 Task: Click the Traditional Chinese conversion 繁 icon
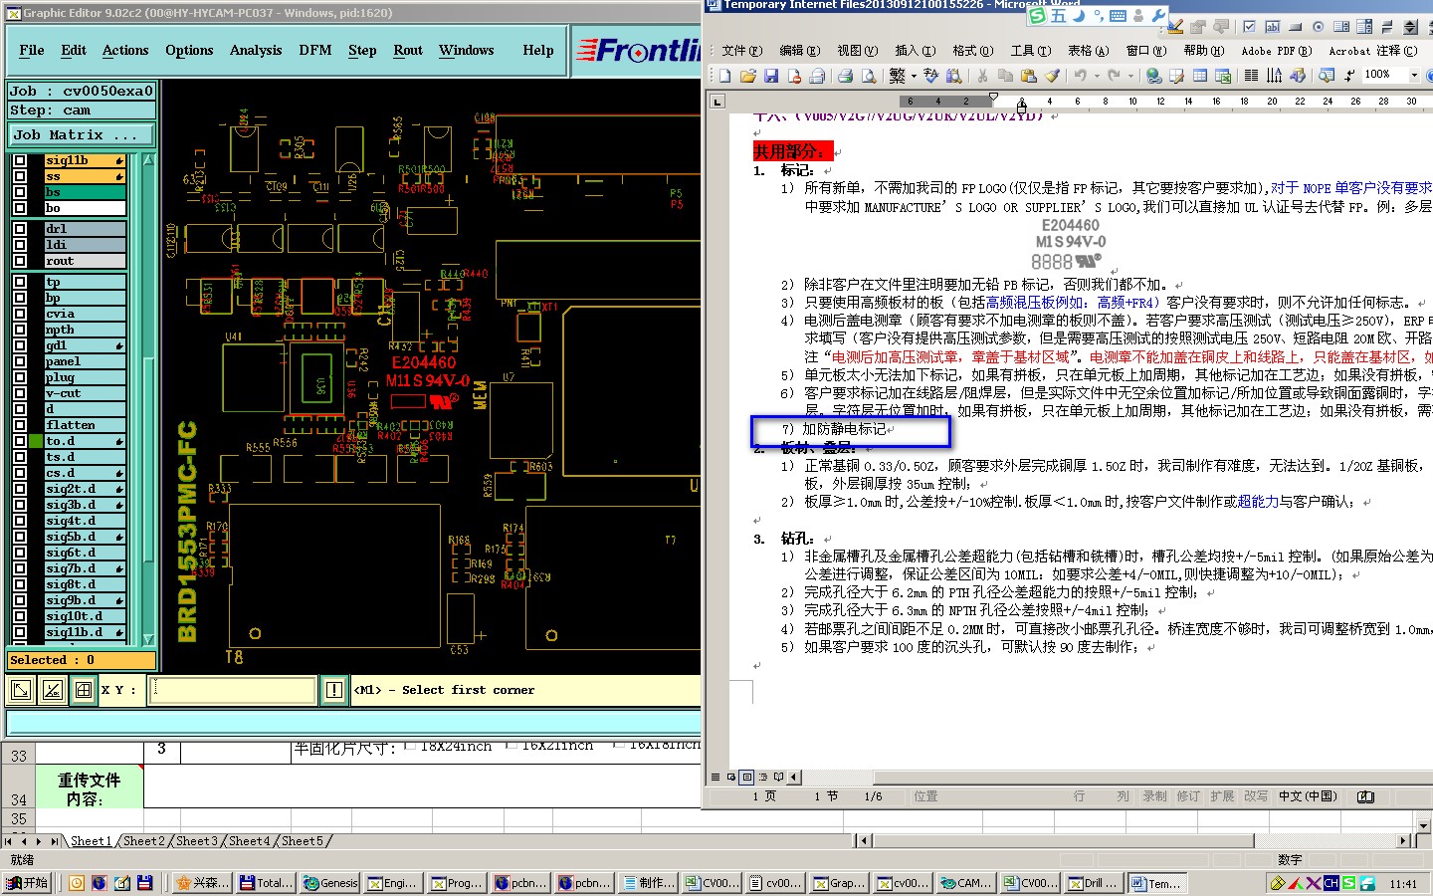[898, 75]
